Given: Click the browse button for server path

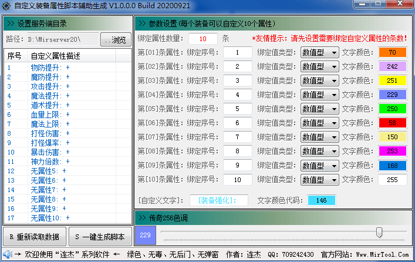Looking at the screenshot, I should coord(116,39).
